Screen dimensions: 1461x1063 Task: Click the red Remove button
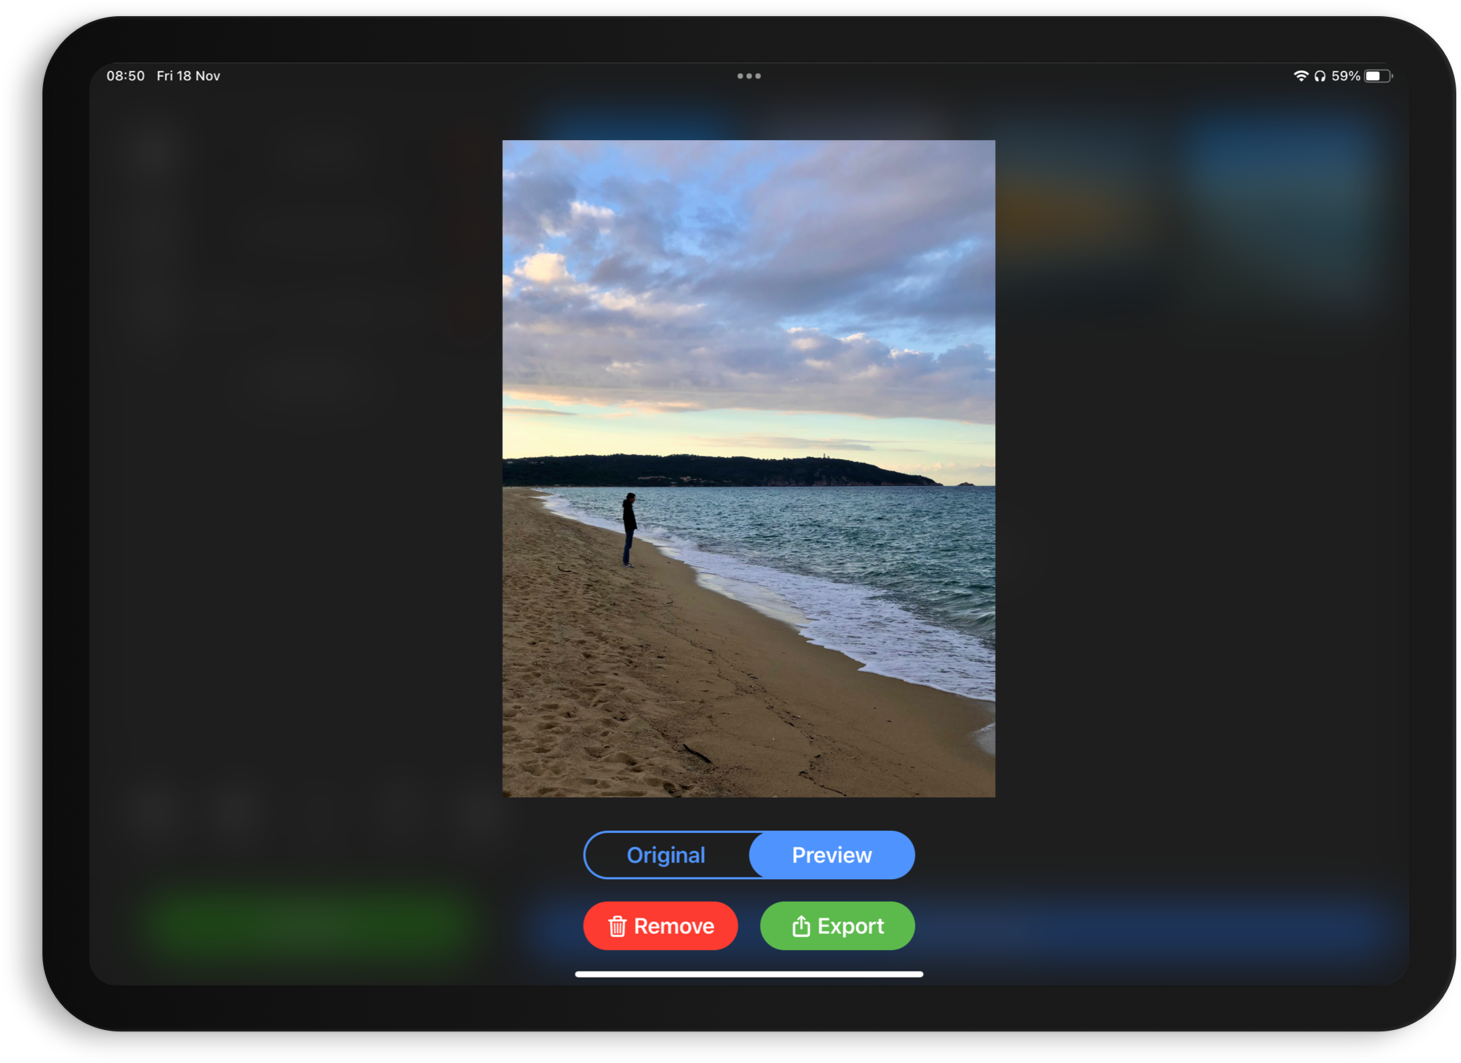pos(660,926)
